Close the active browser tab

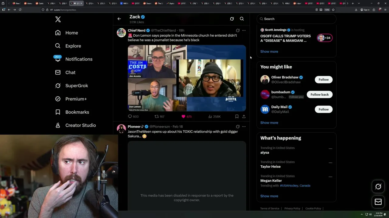tap(81, 3)
